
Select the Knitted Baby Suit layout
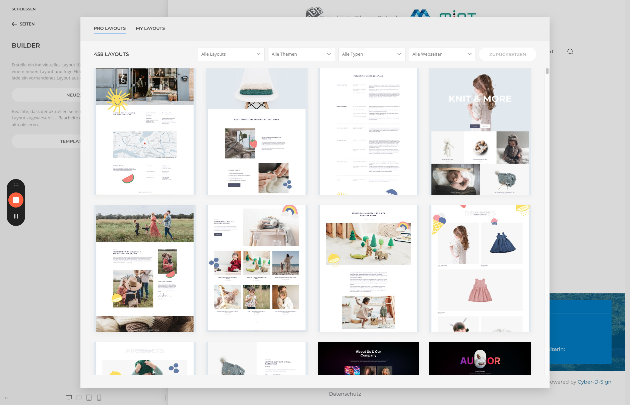[x=257, y=358]
